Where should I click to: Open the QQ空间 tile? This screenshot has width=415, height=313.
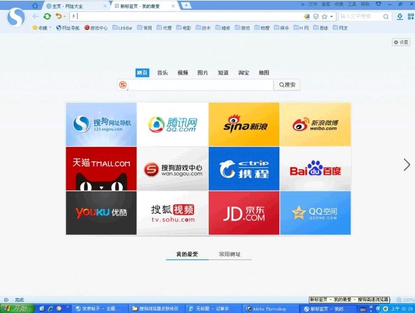(x=315, y=213)
